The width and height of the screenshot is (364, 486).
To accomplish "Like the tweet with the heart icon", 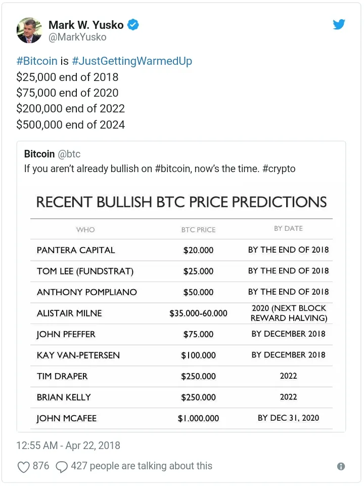I will pyautogui.click(x=23, y=467).
